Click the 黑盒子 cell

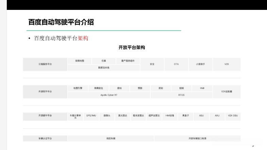click(186, 117)
